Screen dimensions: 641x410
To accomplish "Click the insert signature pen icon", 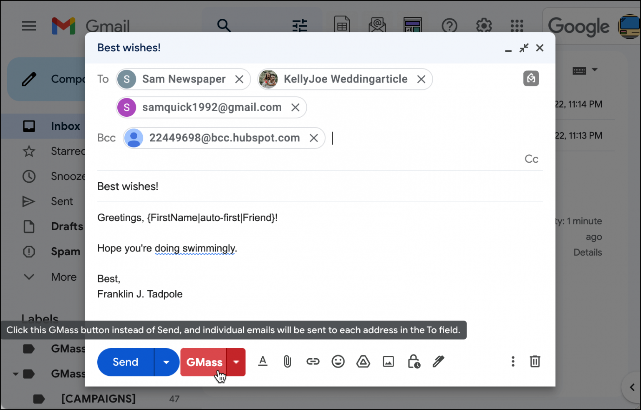I will point(439,362).
